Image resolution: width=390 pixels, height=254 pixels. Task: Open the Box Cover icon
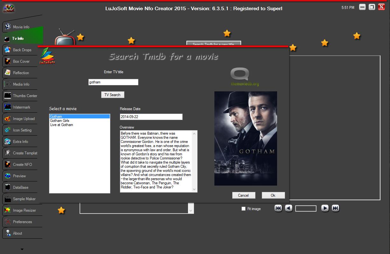point(8,61)
